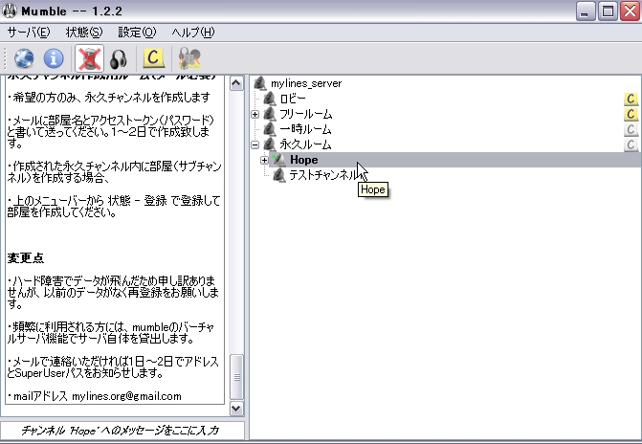642x444 pixels.
Task: Click the yellow comment C toolbar icon
Action: click(153, 57)
